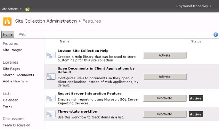Click the orange site logo icon
This screenshot has height=130, width=219.
pyautogui.click(x=7, y=21)
